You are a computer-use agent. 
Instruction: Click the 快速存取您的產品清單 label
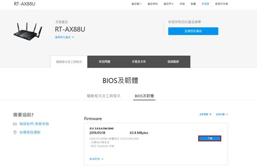click(x=185, y=22)
